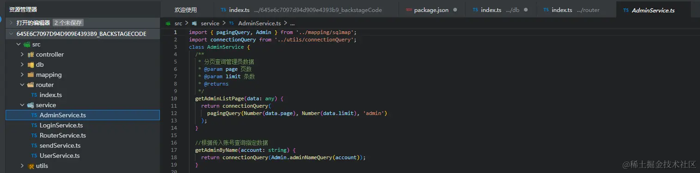Expand the utils folder chevron
This screenshot has width=700, height=173.
click(x=22, y=166)
